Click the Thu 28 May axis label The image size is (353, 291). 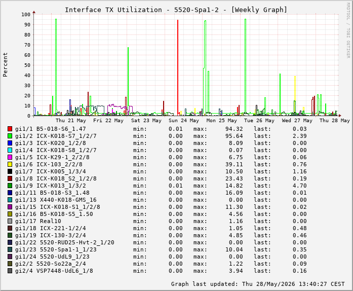click(335, 120)
